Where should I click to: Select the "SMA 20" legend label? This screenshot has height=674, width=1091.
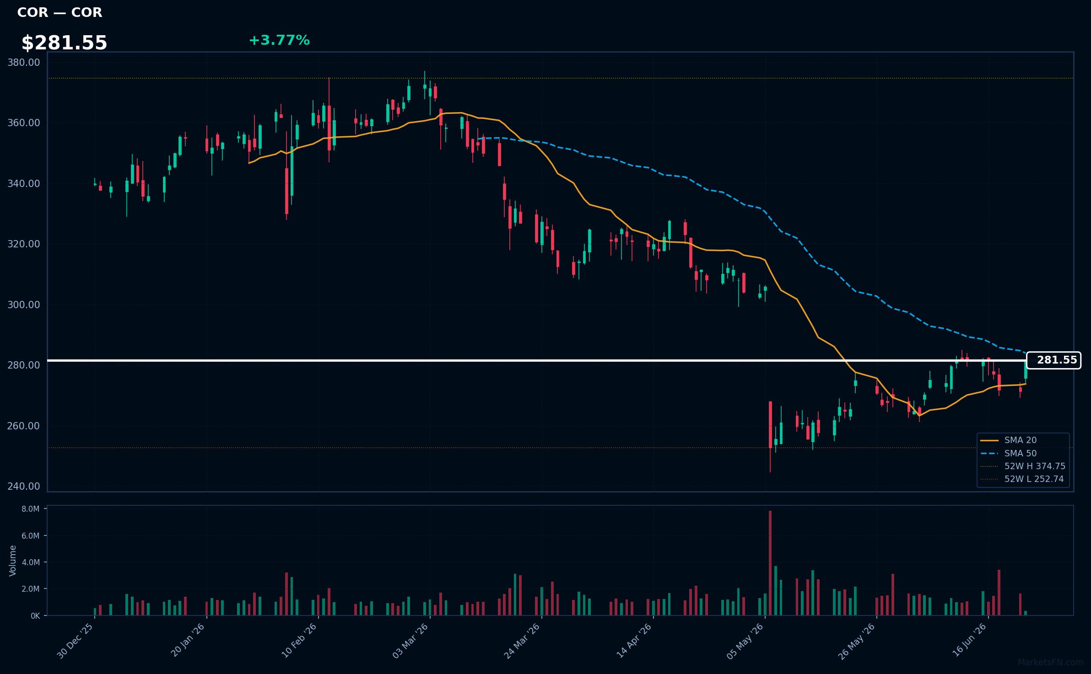pyautogui.click(x=1021, y=440)
